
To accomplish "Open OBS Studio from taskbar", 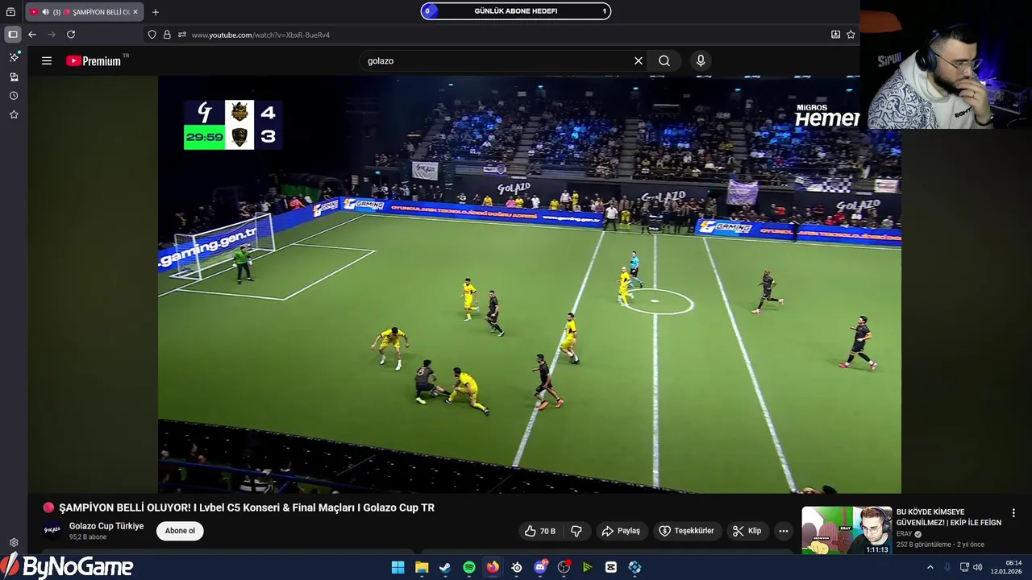I will tap(564, 567).
